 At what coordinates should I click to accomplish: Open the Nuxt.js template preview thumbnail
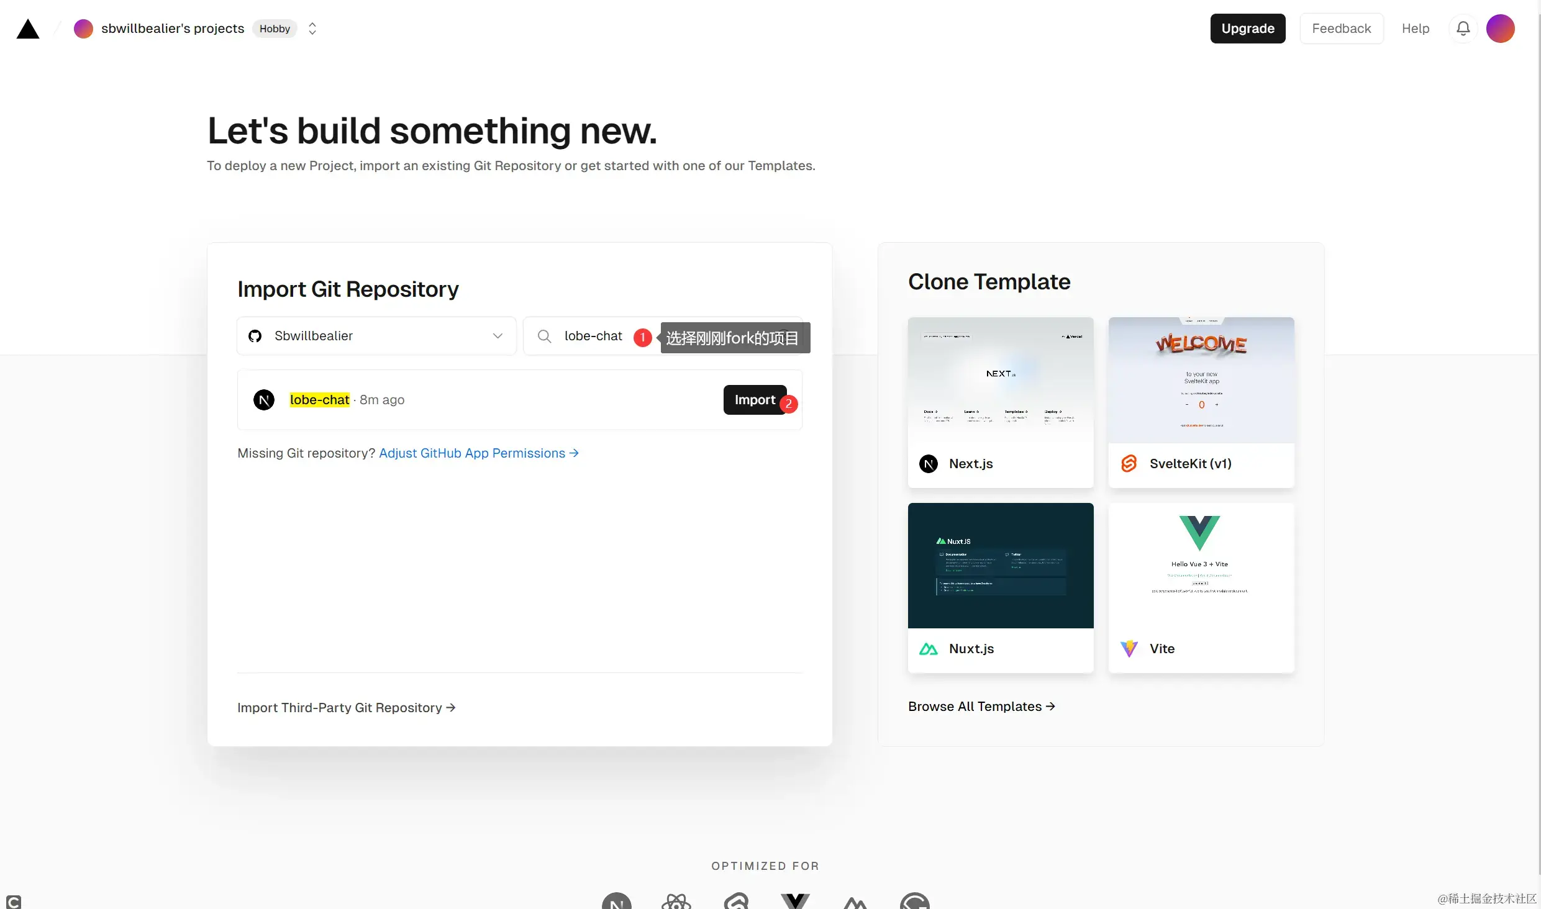click(1001, 566)
